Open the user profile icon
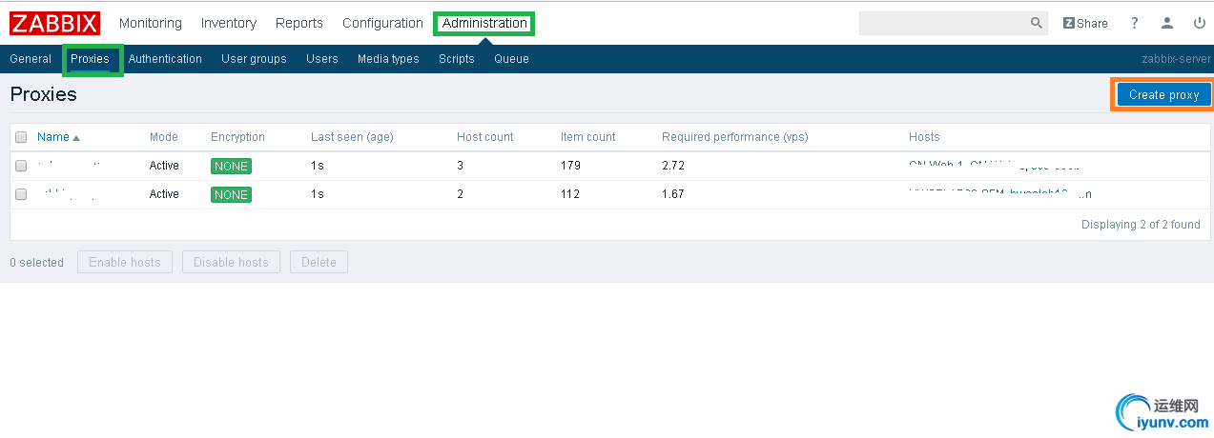The width and height of the screenshot is (1214, 438). [1167, 23]
